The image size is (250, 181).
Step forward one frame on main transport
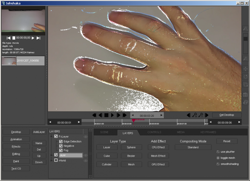118,115
